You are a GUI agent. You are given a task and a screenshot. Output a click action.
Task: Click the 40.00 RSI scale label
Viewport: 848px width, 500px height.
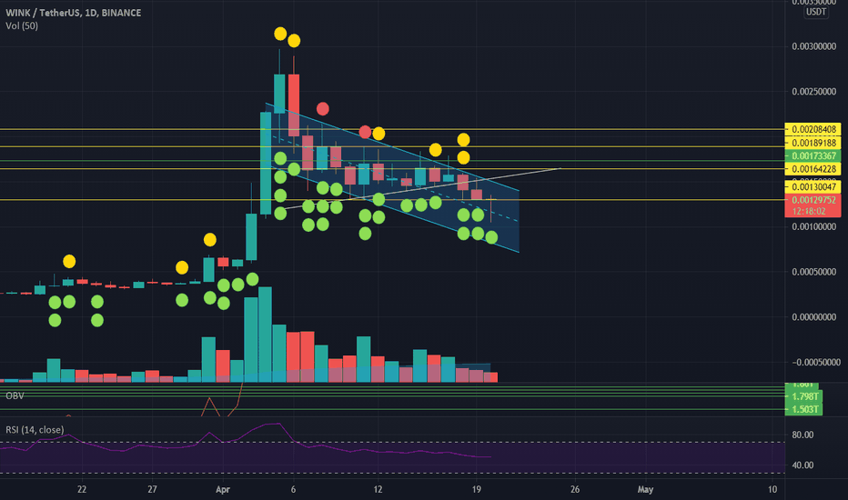coord(803,465)
